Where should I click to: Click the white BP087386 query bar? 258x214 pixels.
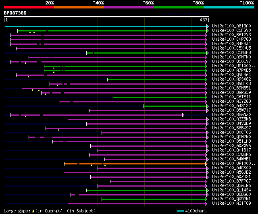pos(106,17)
